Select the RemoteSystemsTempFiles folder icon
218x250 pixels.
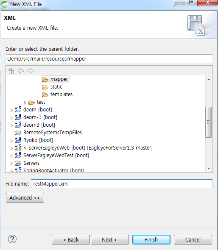(18, 133)
